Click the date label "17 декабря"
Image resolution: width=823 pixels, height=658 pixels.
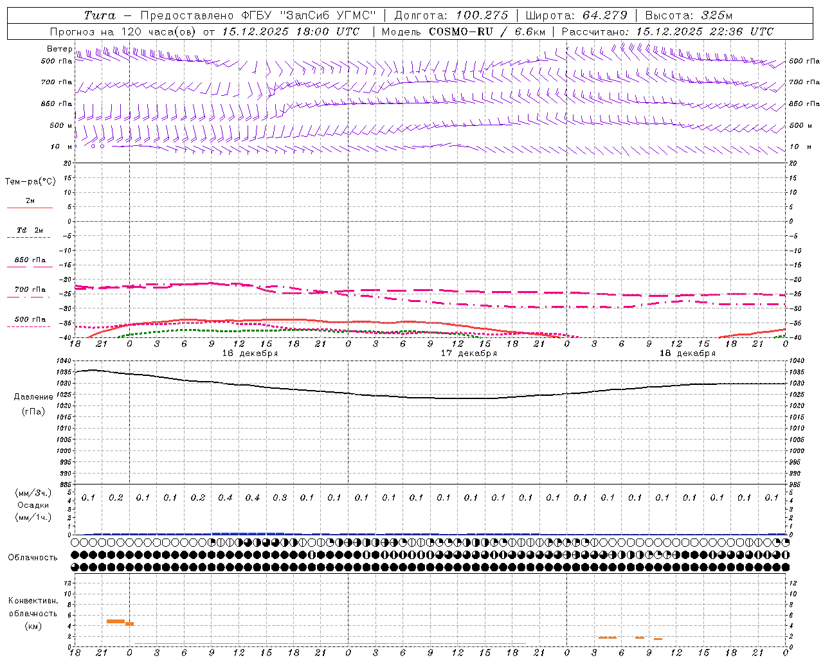pyautogui.click(x=469, y=353)
